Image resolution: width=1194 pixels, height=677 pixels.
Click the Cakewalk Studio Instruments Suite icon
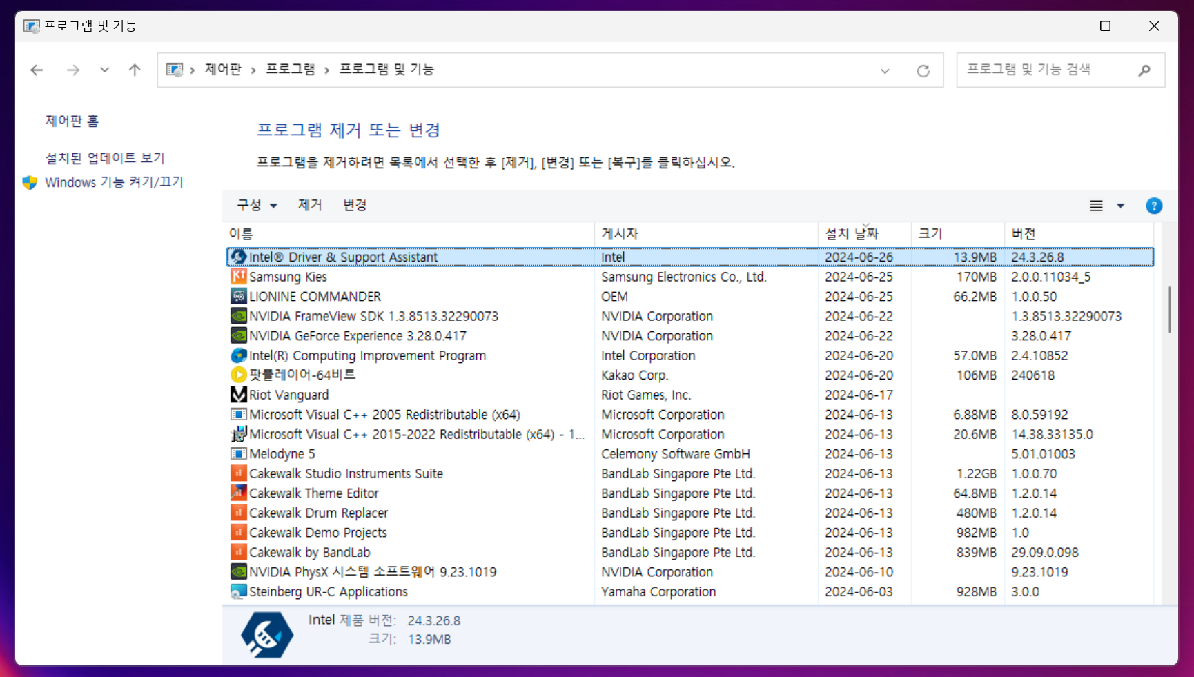(238, 473)
